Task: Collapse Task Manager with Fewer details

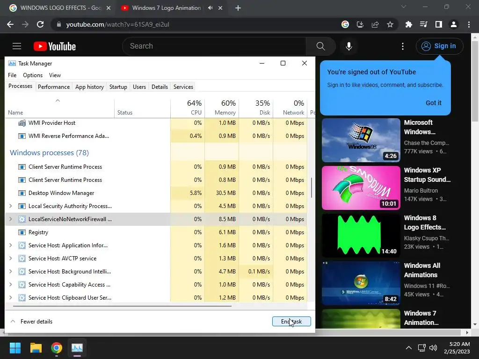Action: point(31,322)
